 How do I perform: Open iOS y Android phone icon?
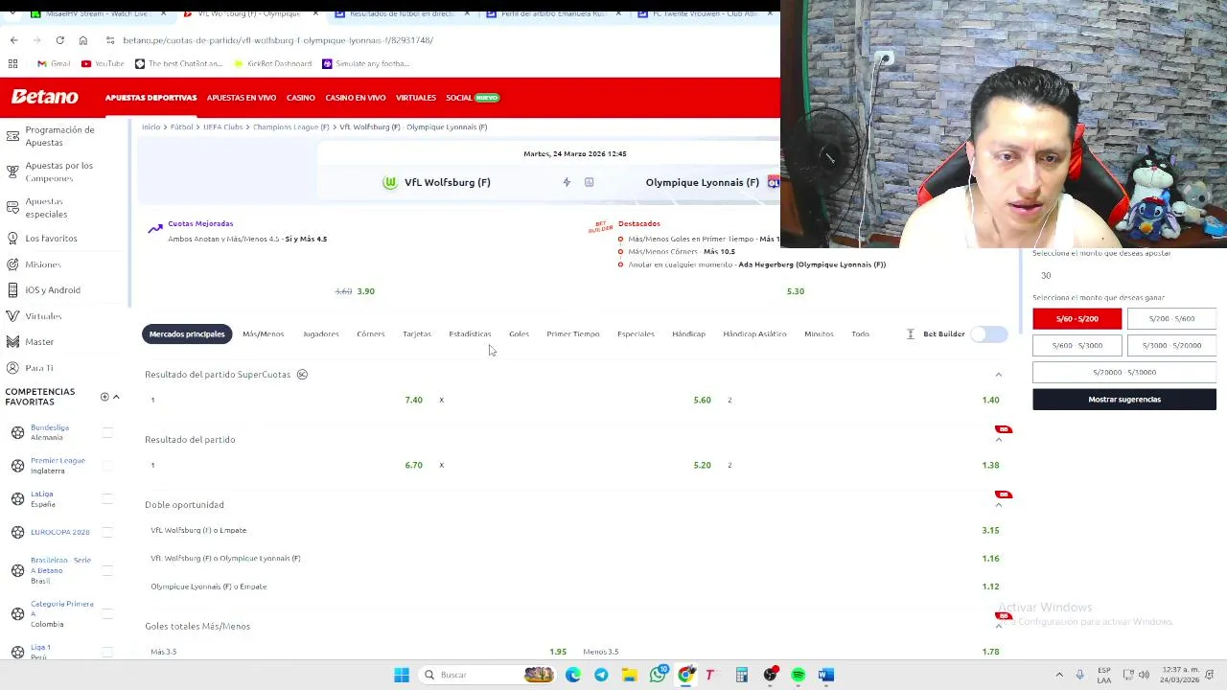point(12,289)
